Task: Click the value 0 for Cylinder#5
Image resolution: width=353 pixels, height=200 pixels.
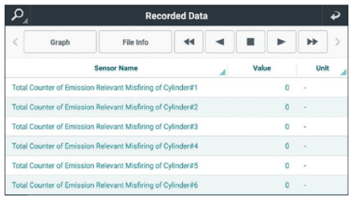Action: point(287,166)
